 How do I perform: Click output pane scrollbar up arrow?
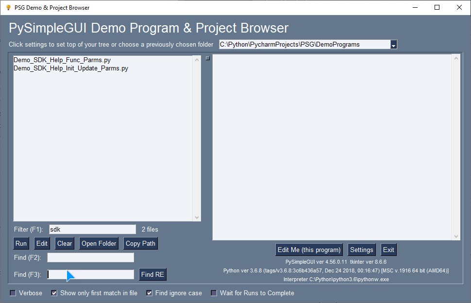[456, 58]
